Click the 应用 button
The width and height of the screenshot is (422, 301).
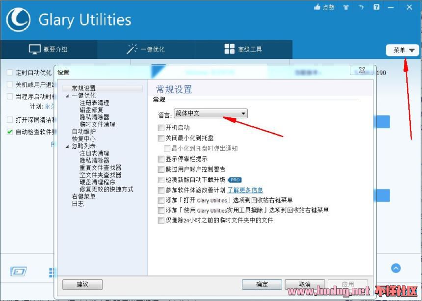pyautogui.click(x=348, y=284)
